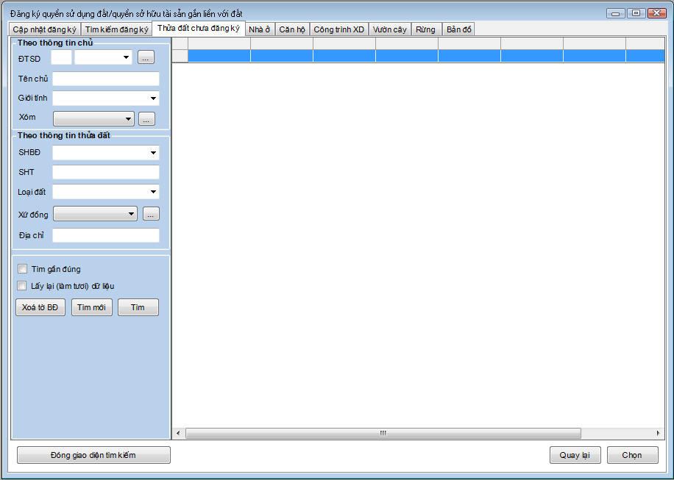Click the horizontal scrollbar right arrow
This screenshot has height=480, width=674.
click(659, 434)
